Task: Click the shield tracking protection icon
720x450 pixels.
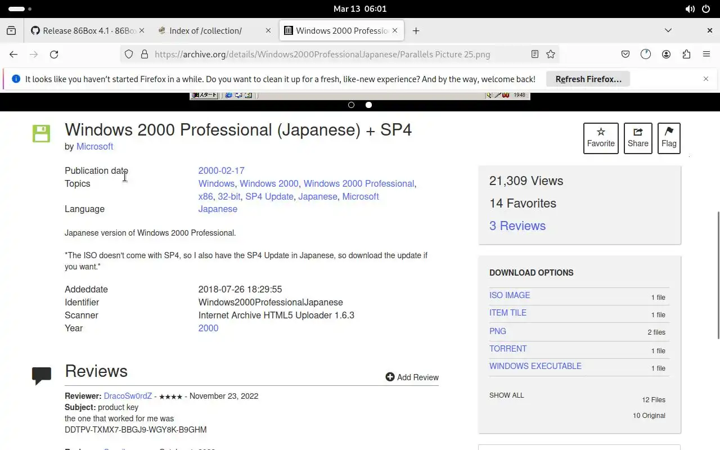Action: (x=129, y=54)
